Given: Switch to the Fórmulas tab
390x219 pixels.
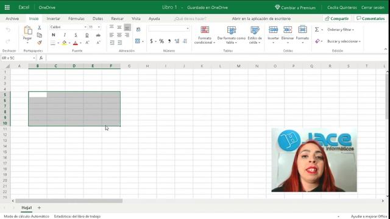Looking at the screenshot, I should point(76,19).
